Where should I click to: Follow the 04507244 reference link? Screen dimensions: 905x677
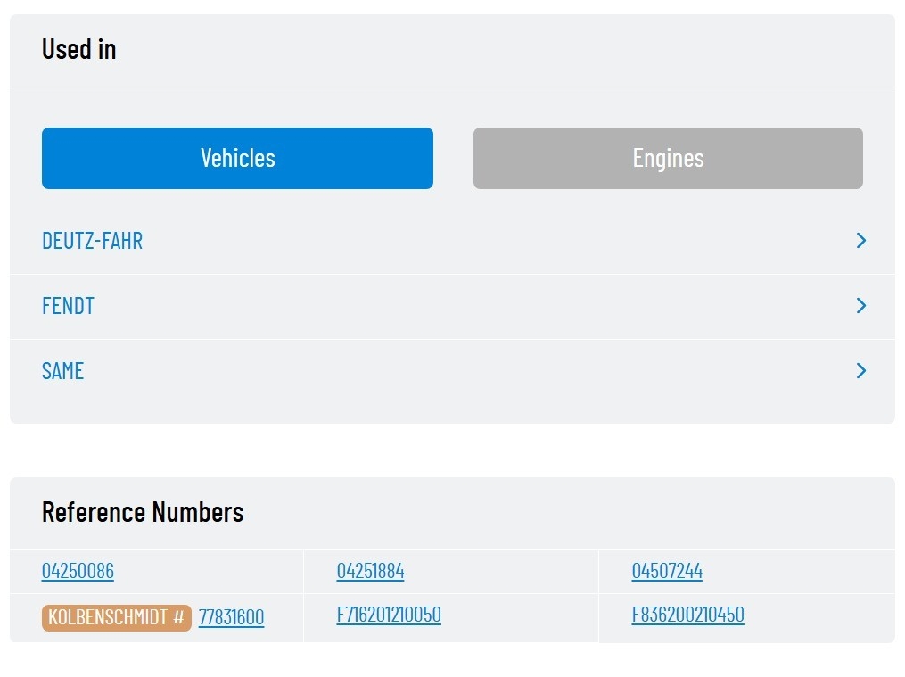pyautogui.click(x=667, y=571)
